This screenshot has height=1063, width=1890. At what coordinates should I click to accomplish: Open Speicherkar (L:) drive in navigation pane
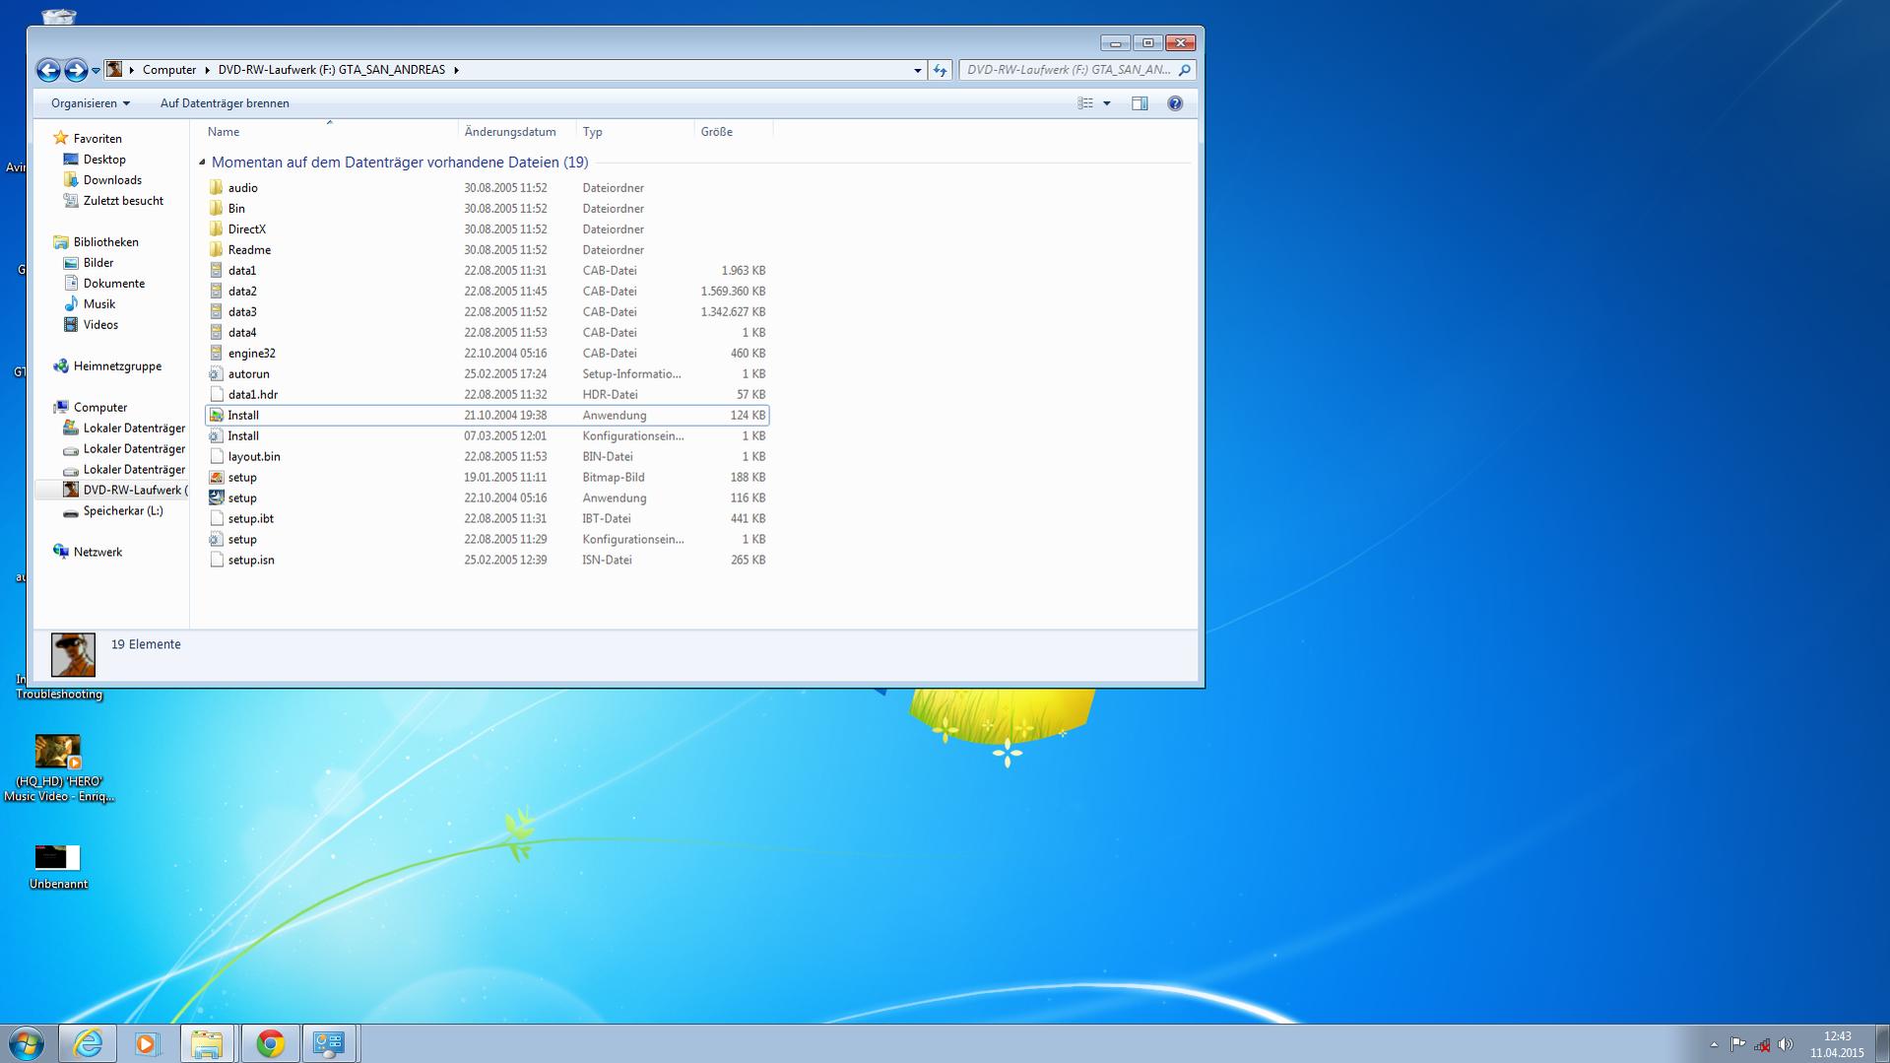coord(123,511)
